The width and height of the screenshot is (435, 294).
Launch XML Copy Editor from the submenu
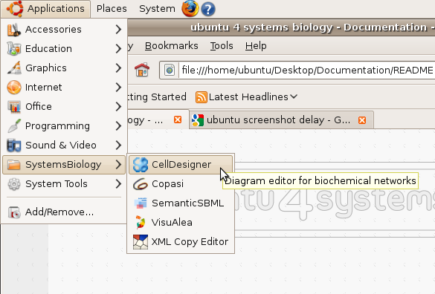181,242
